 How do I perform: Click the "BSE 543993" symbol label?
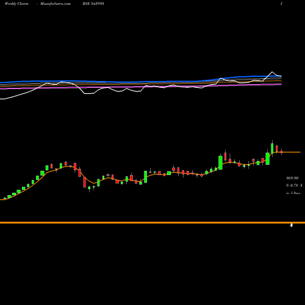click(x=93, y=4)
